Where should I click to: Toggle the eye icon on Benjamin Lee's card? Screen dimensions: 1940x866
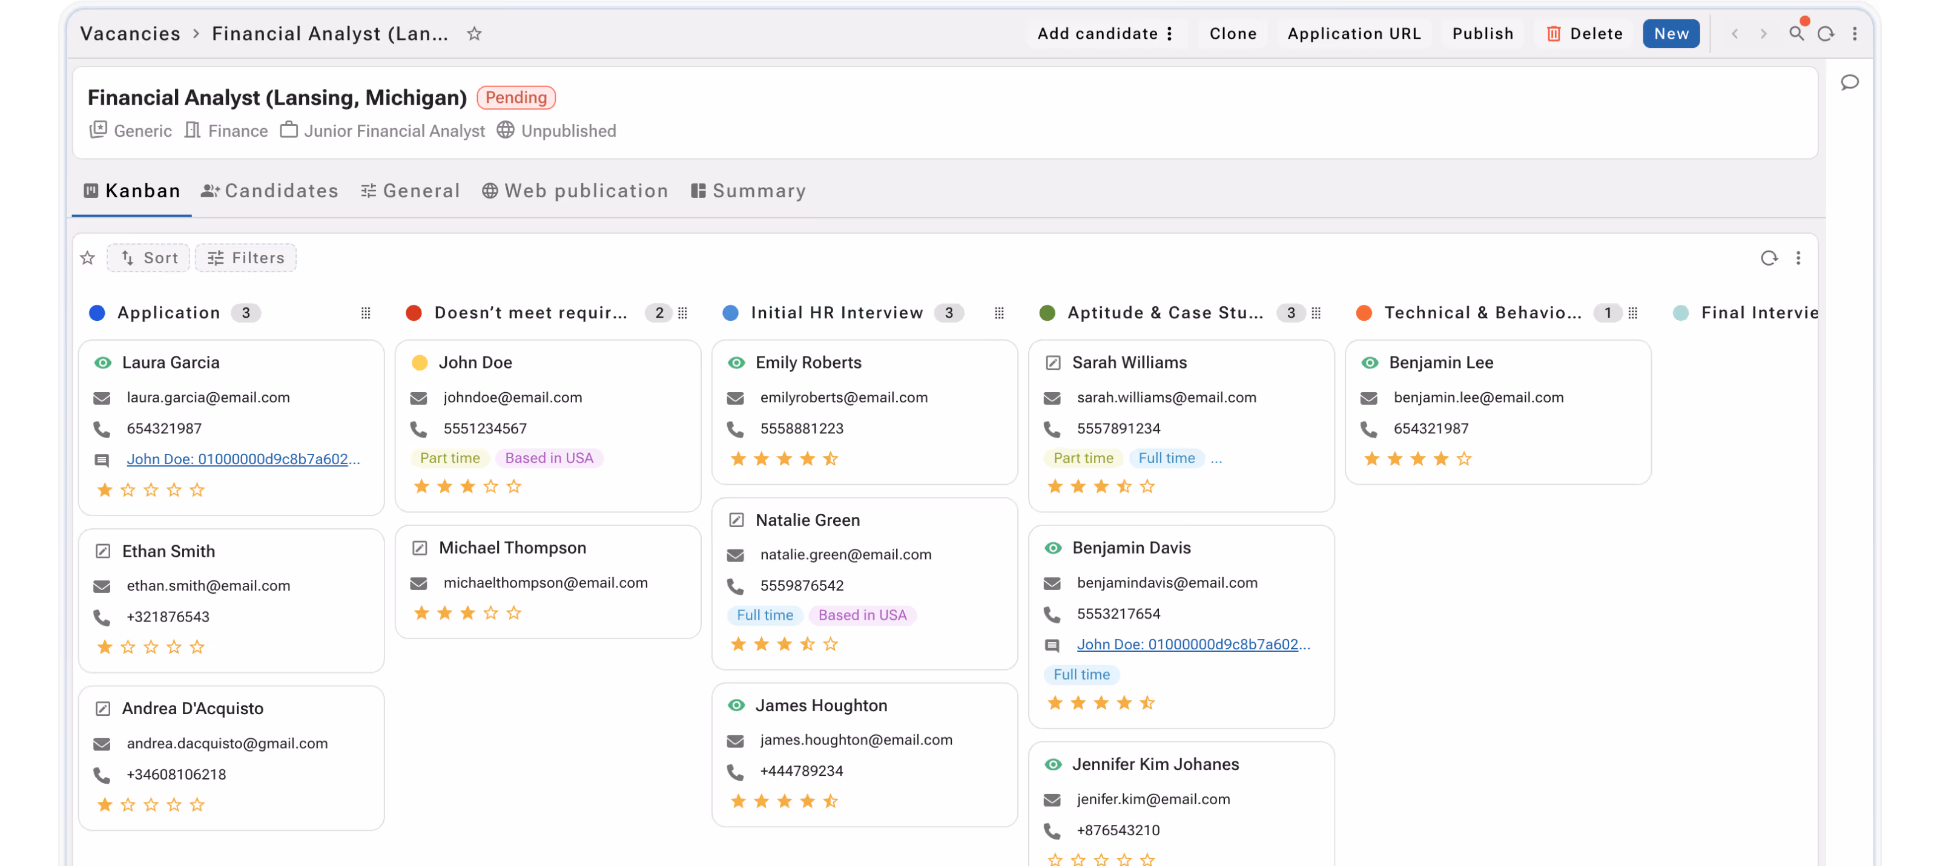tap(1370, 362)
